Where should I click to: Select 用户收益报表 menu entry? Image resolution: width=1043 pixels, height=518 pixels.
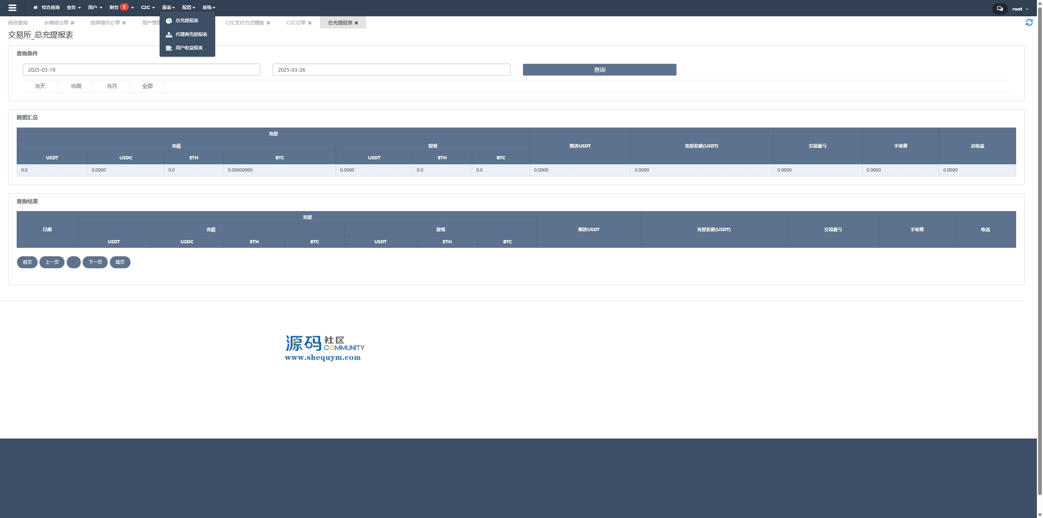click(189, 48)
